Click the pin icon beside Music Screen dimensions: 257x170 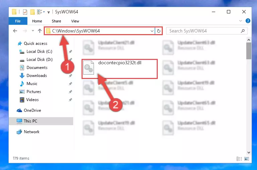70,84
